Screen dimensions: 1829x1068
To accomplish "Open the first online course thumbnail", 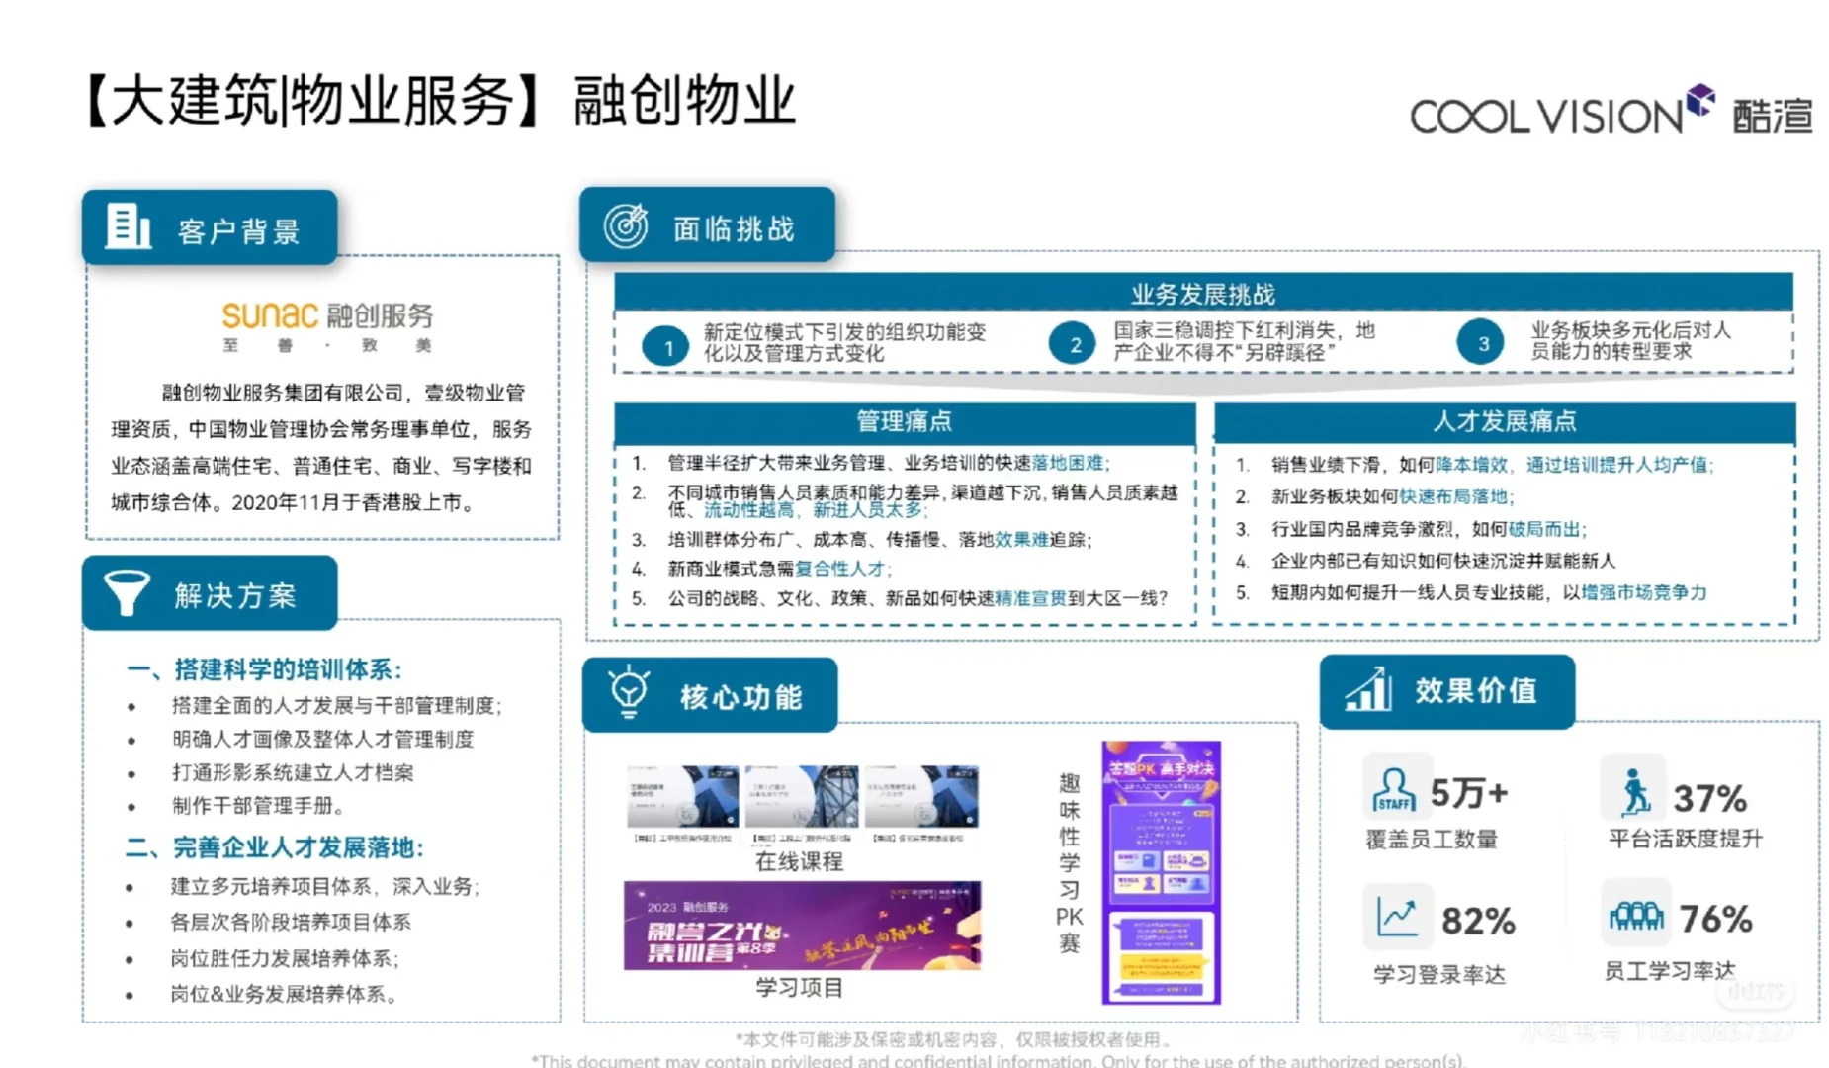I will [x=681, y=796].
